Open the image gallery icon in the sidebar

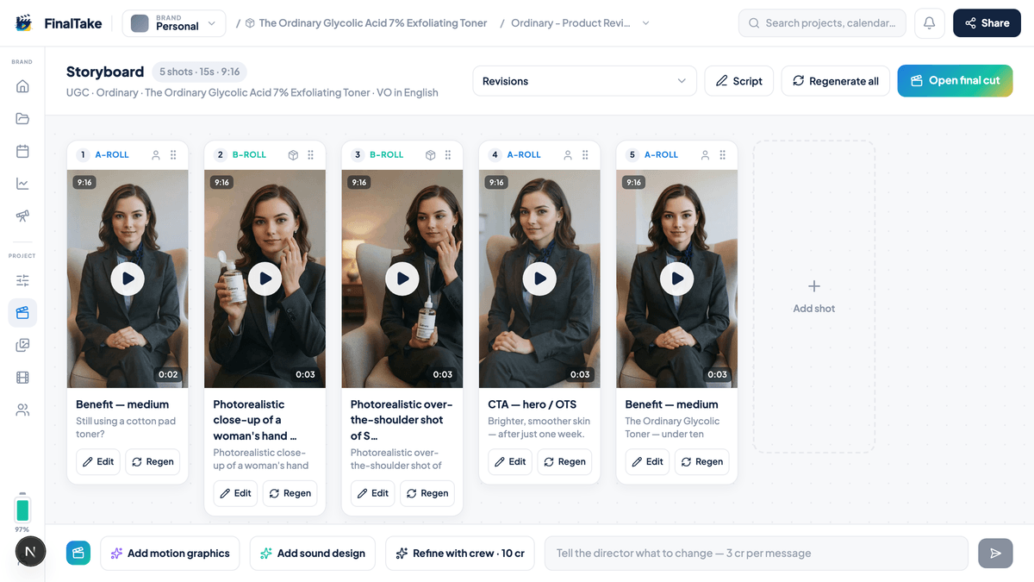22,345
